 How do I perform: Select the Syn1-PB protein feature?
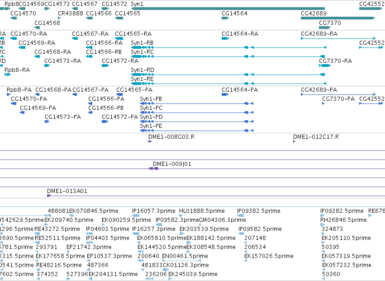(196, 103)
